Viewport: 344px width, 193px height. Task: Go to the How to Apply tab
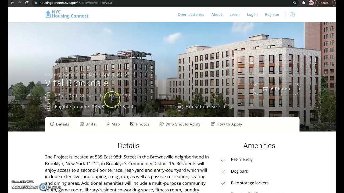click(x=227, y=124)
